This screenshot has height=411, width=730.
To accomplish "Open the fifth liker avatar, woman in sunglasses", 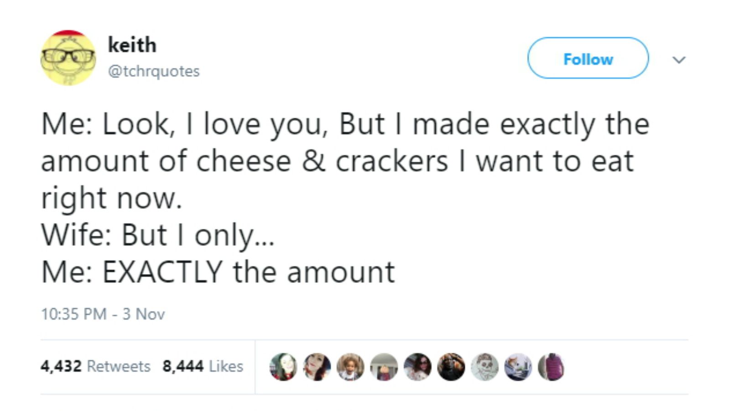I will 417,367.
